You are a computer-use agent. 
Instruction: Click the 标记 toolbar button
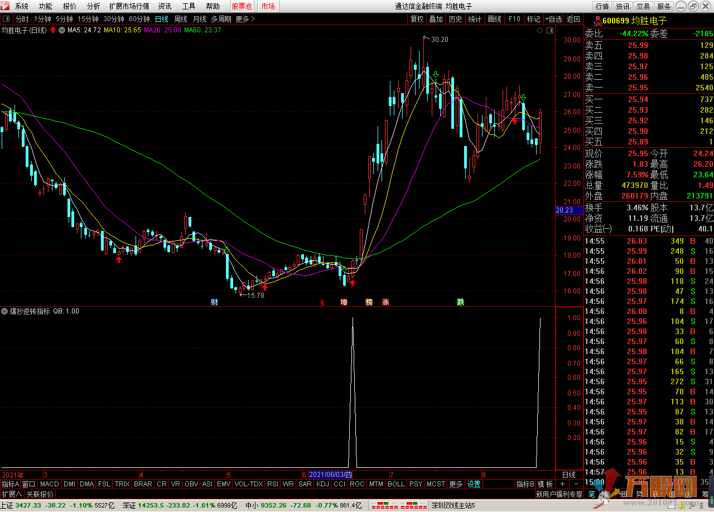pos(533,19)
